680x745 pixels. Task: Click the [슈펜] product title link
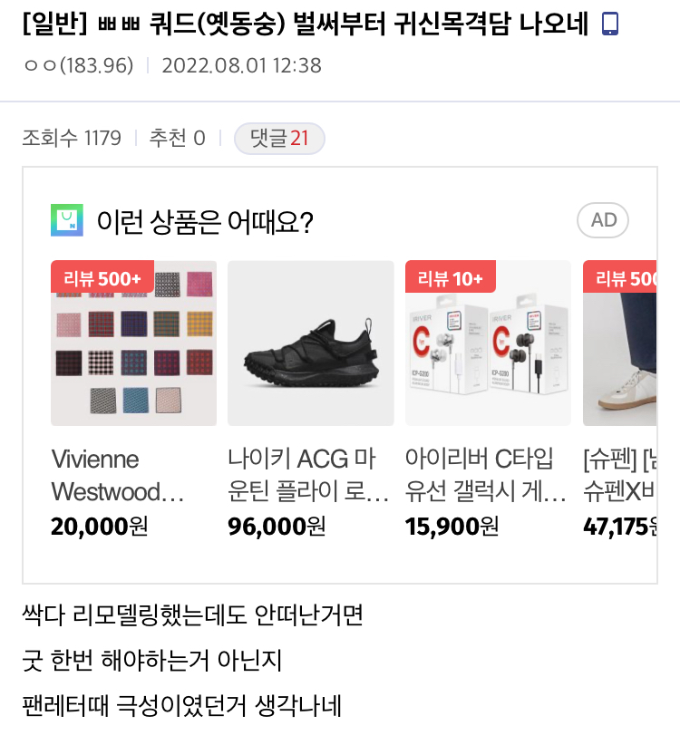click(620, 475)
